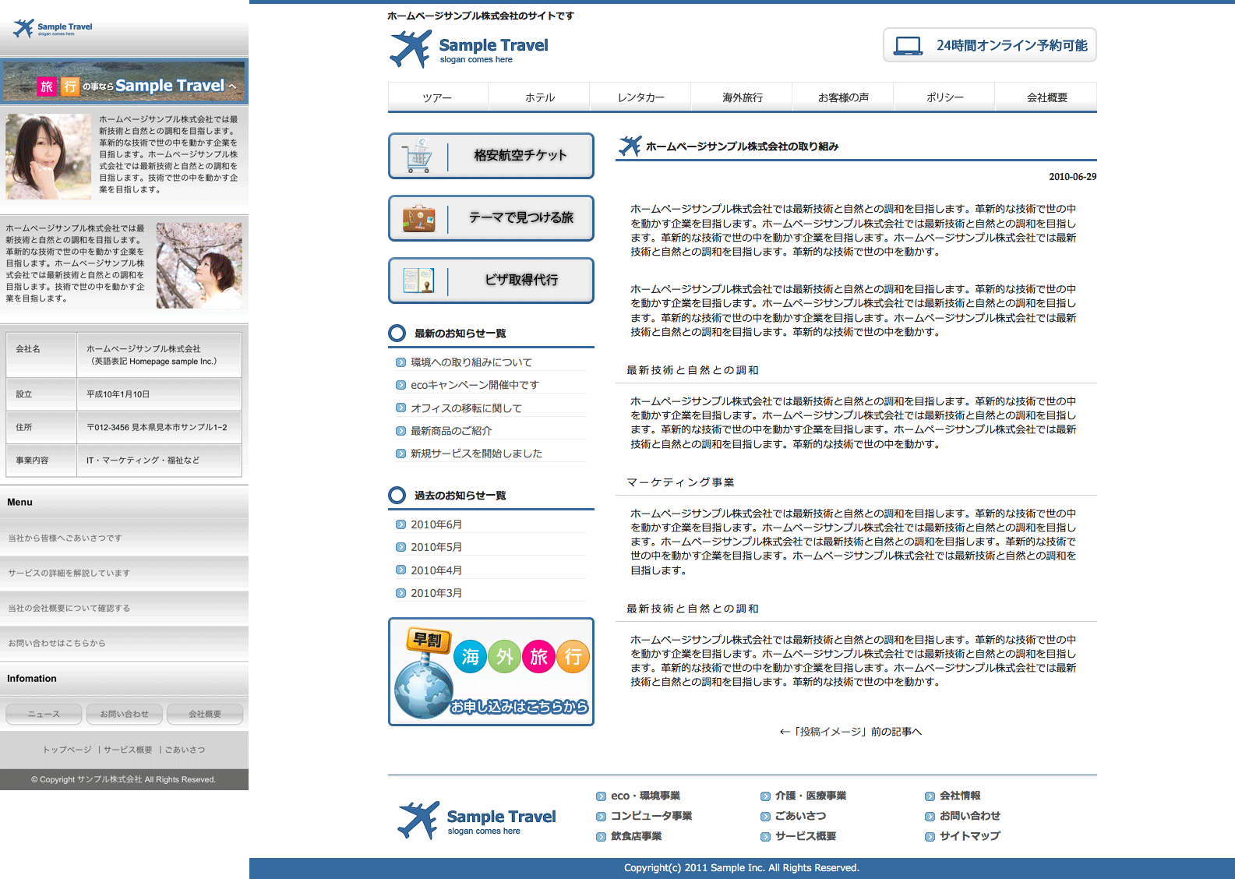Click the footer Sample Travel airplane logo

[x=418, y=820]
